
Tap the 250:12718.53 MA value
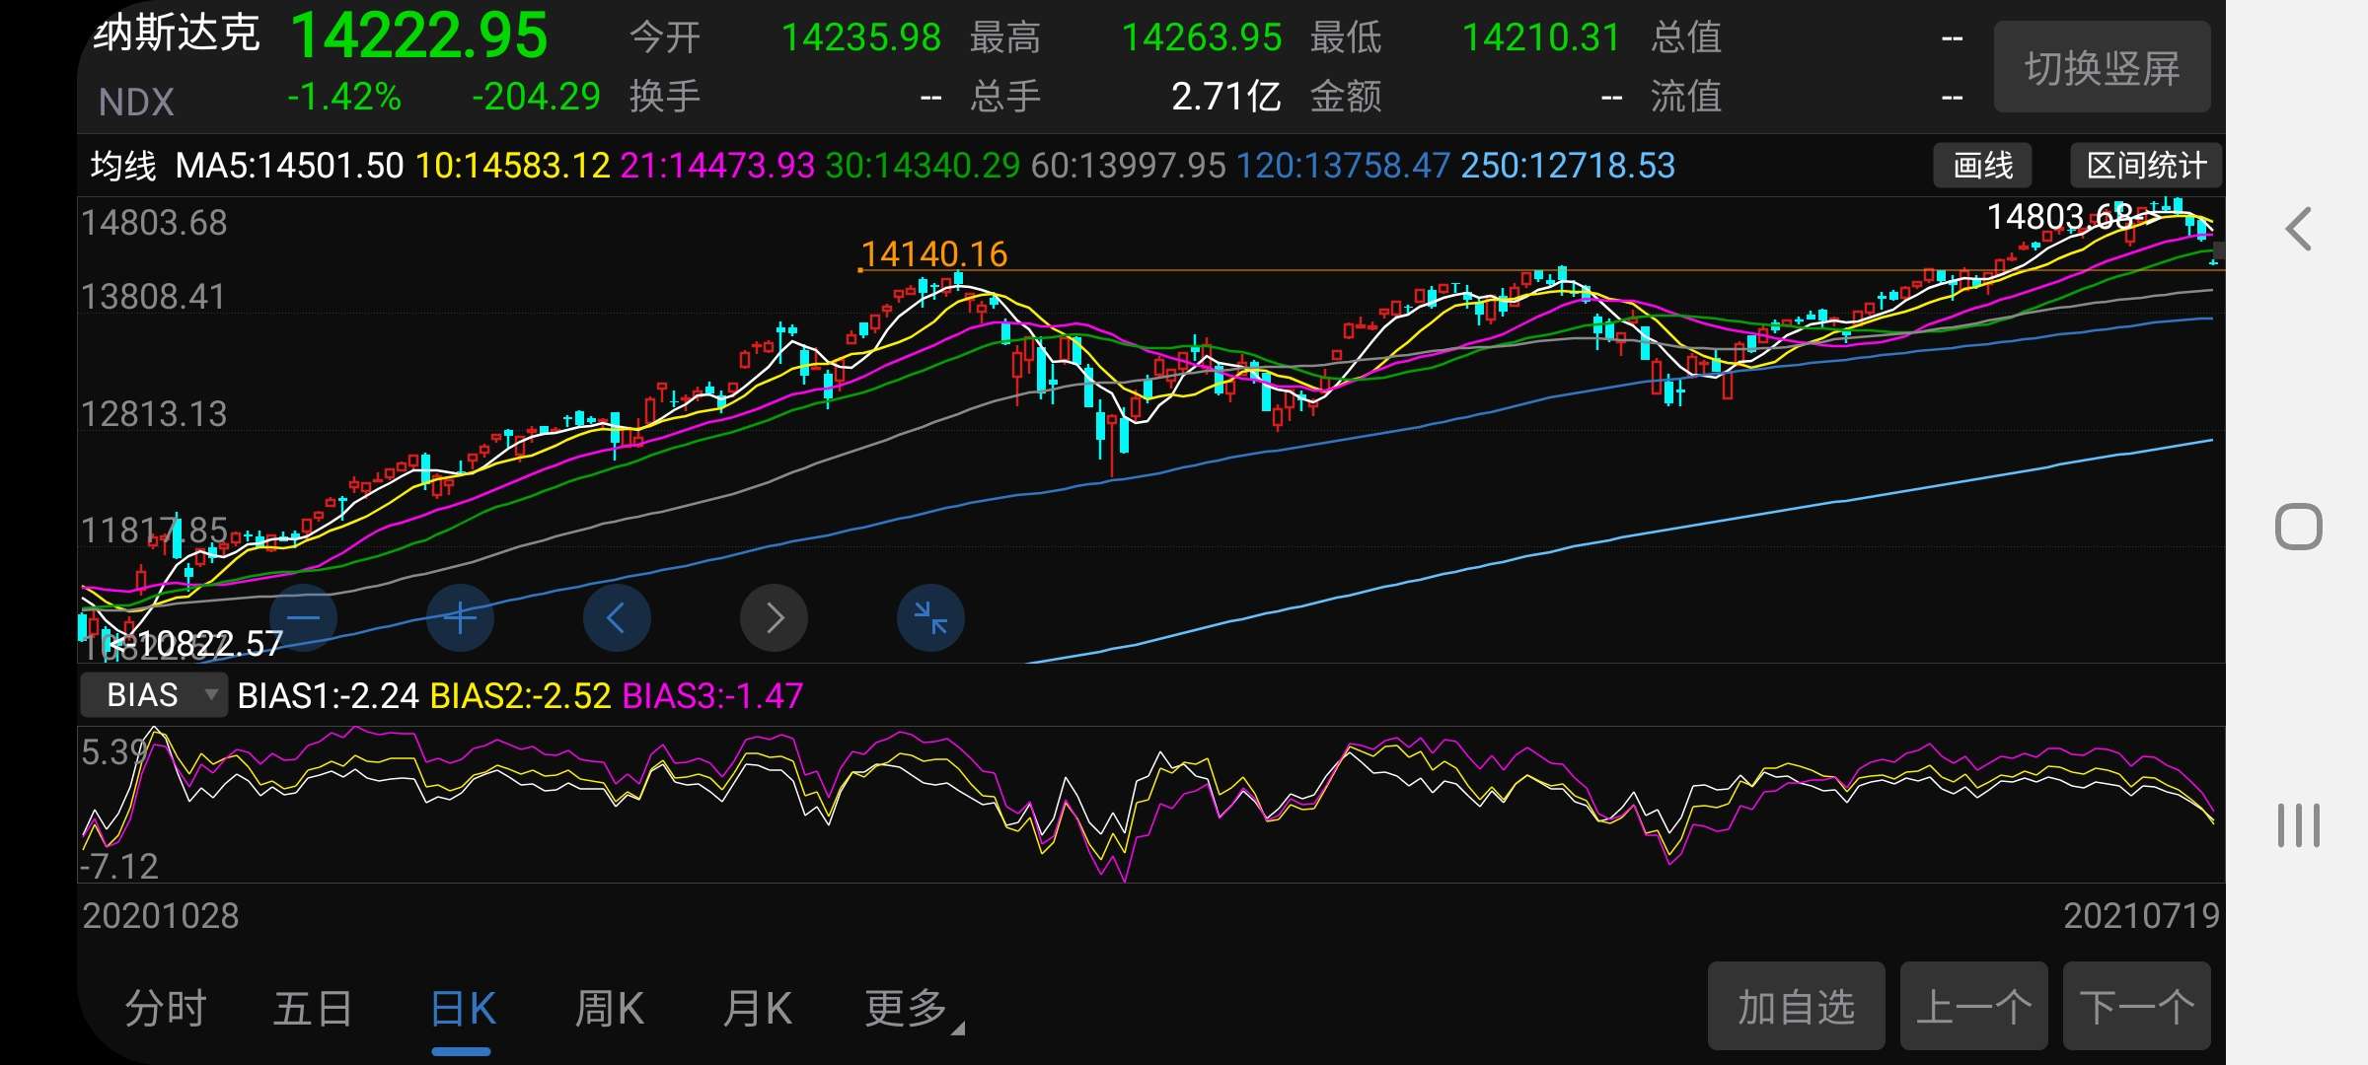(x=1568, y=165)
